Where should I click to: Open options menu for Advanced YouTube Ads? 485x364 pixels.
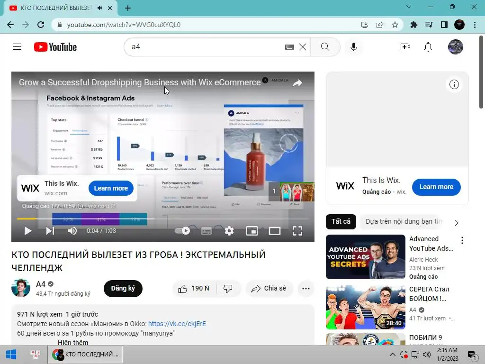click(462, 240)
